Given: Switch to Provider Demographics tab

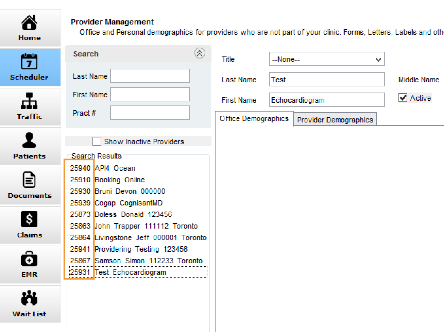Looking at the screenshot, I should pos(335,120).
